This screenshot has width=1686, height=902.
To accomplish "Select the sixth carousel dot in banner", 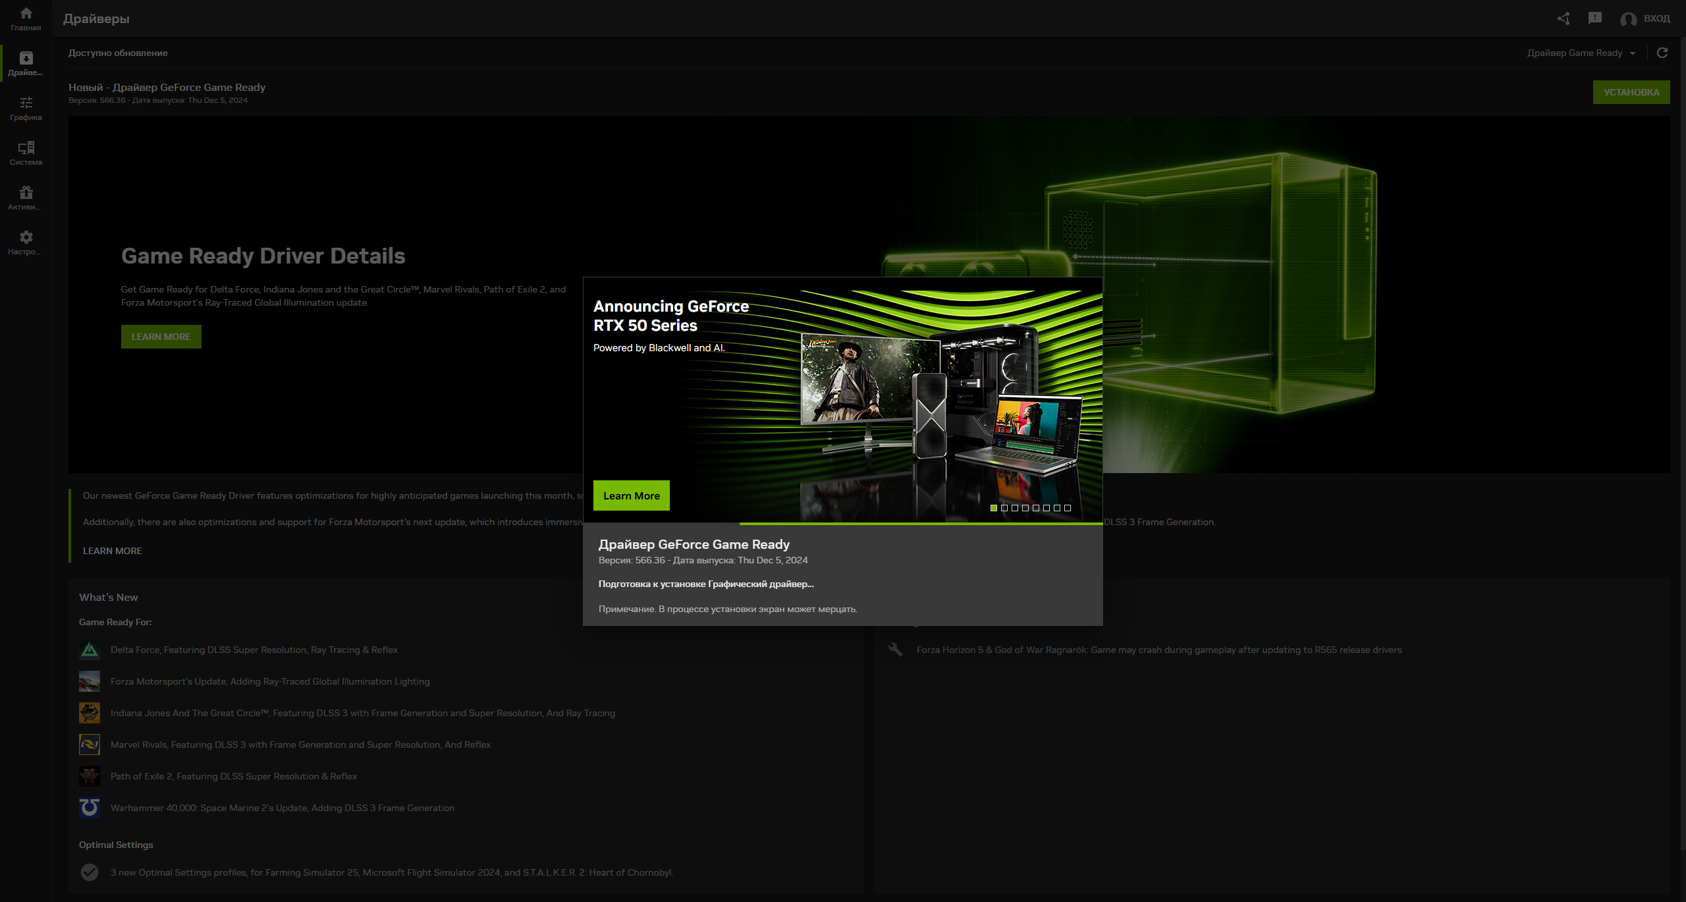I will (x=1047, y=508).
